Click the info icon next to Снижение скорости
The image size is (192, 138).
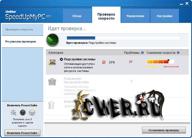tap(178, 53)
